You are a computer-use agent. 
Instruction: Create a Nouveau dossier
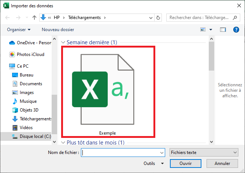tap(58, 30)
